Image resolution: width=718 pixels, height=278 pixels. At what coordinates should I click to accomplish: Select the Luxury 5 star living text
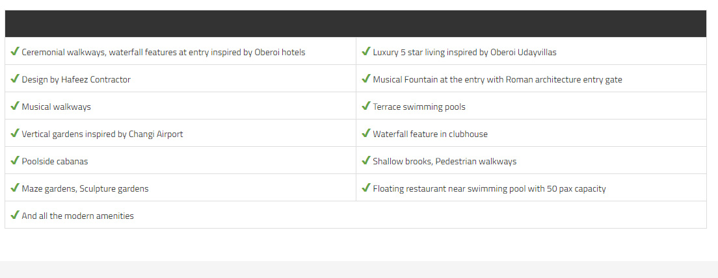(465, 52)
